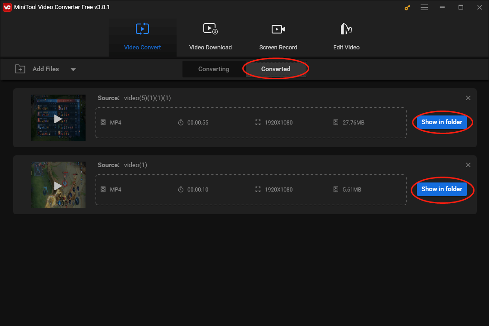Click the Video Download icon
The image size is (489, 326).
(211, 29)
